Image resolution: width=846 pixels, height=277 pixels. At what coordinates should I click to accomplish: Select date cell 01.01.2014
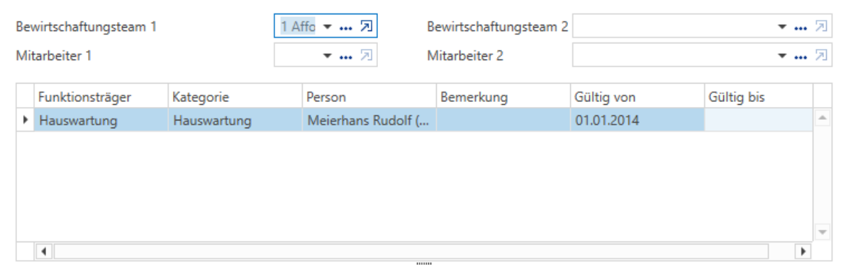(x=638, y=120)
